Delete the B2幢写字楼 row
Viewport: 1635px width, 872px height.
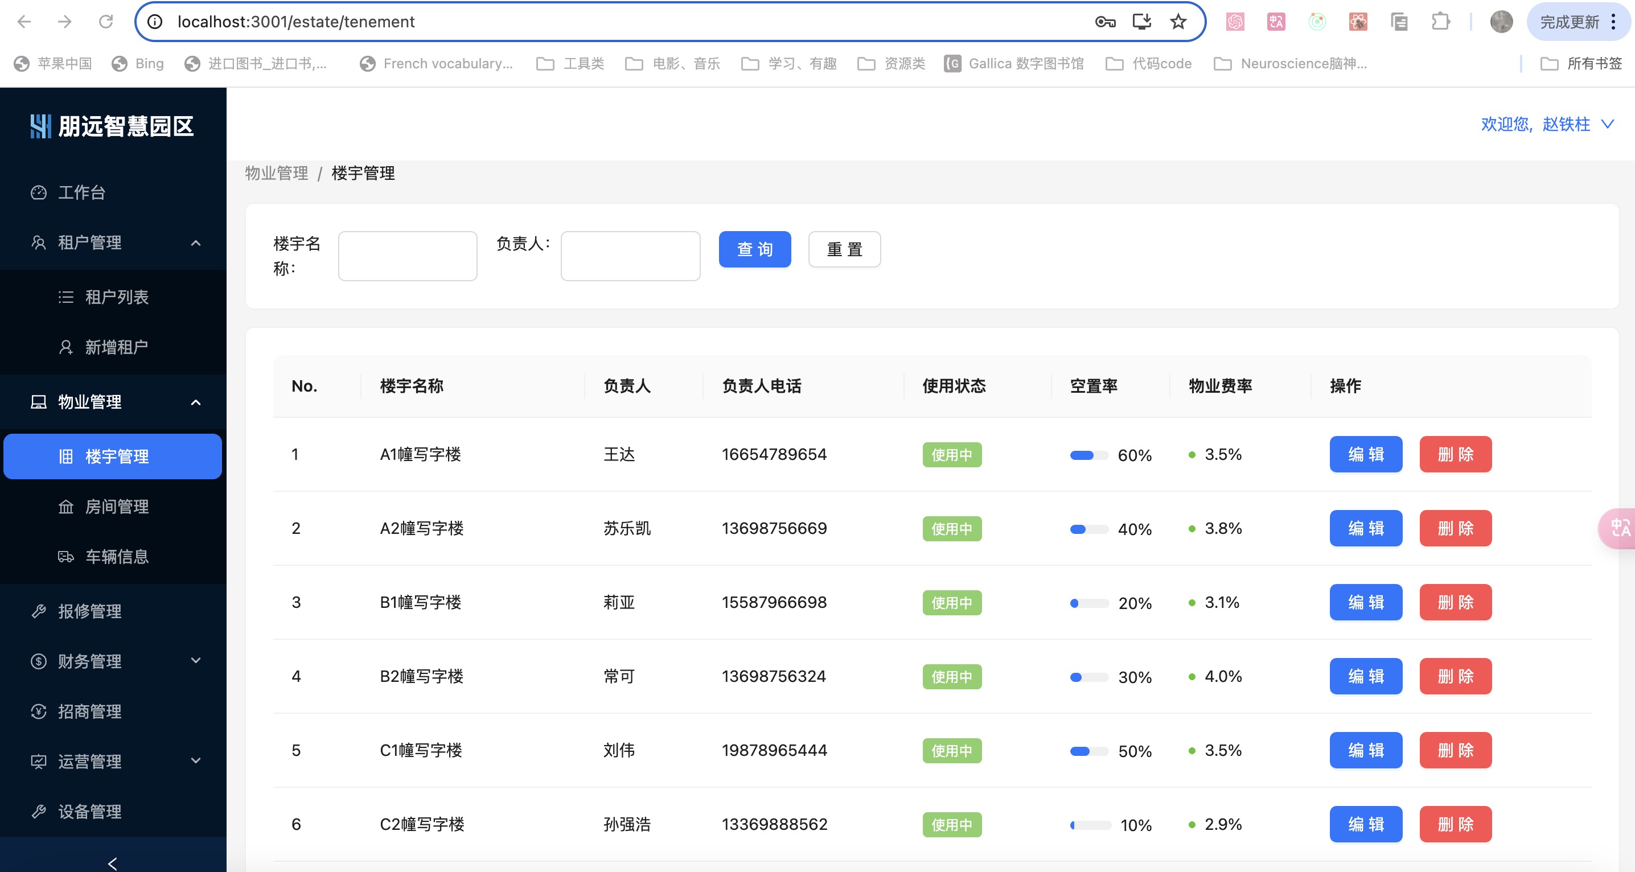1455,676
